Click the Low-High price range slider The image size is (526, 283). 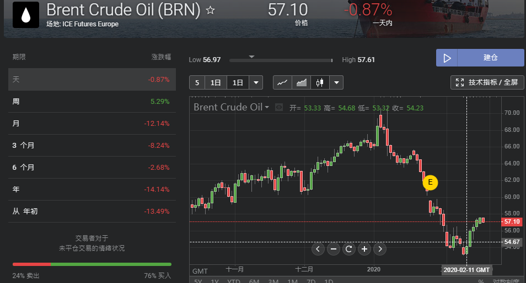pos(281,60)
